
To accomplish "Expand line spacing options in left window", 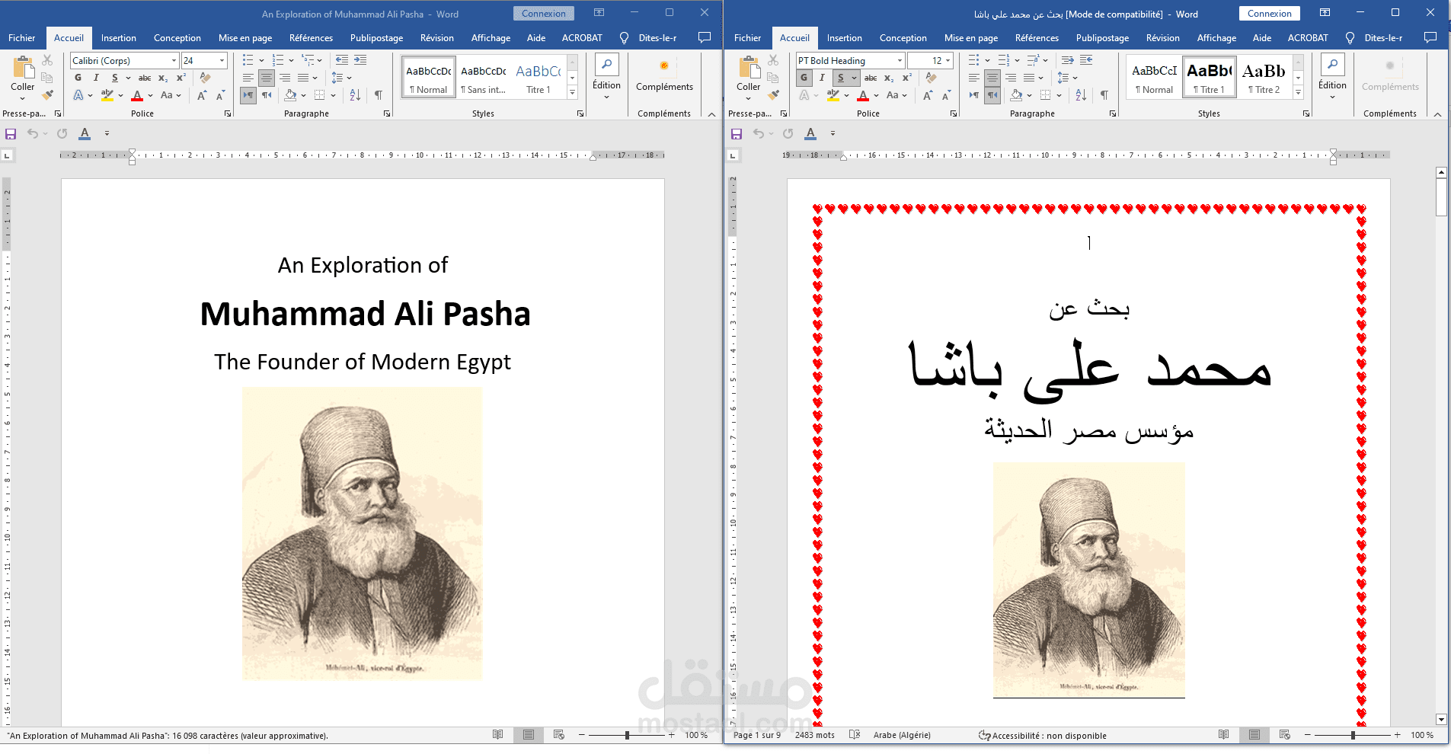I will (350, 78).
